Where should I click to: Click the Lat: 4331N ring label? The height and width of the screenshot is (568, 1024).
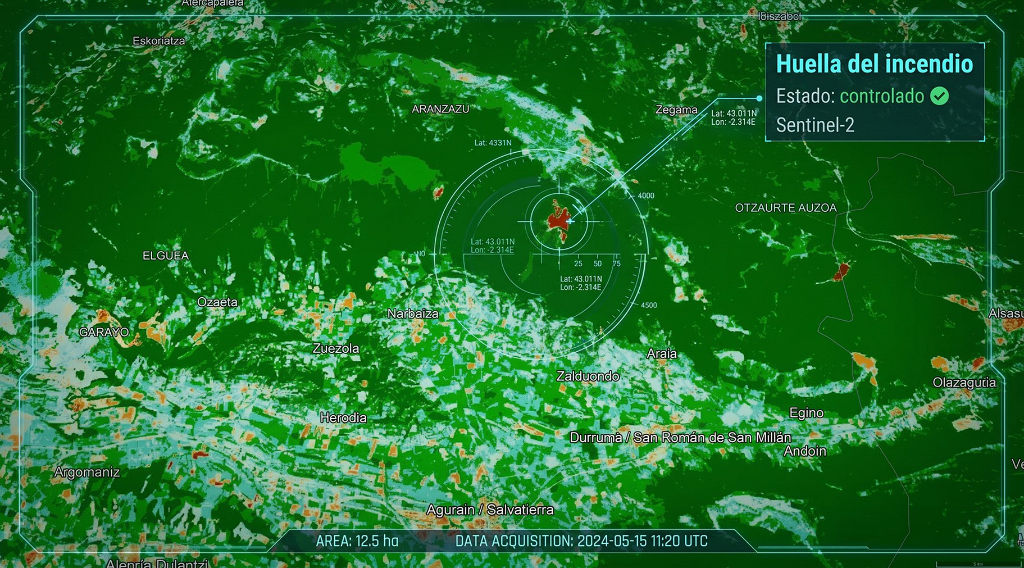[x=493, y=143]
